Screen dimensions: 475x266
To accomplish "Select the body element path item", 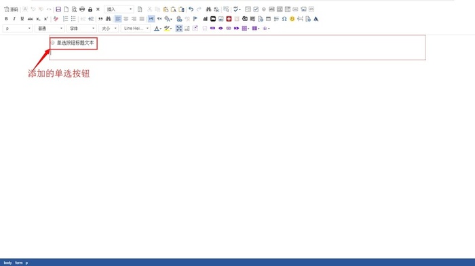I will click(7, 263).
